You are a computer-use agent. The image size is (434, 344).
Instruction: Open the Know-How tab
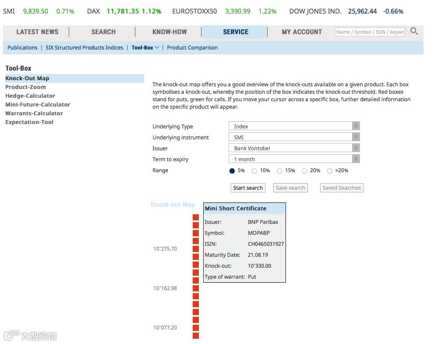pos(169,32)
